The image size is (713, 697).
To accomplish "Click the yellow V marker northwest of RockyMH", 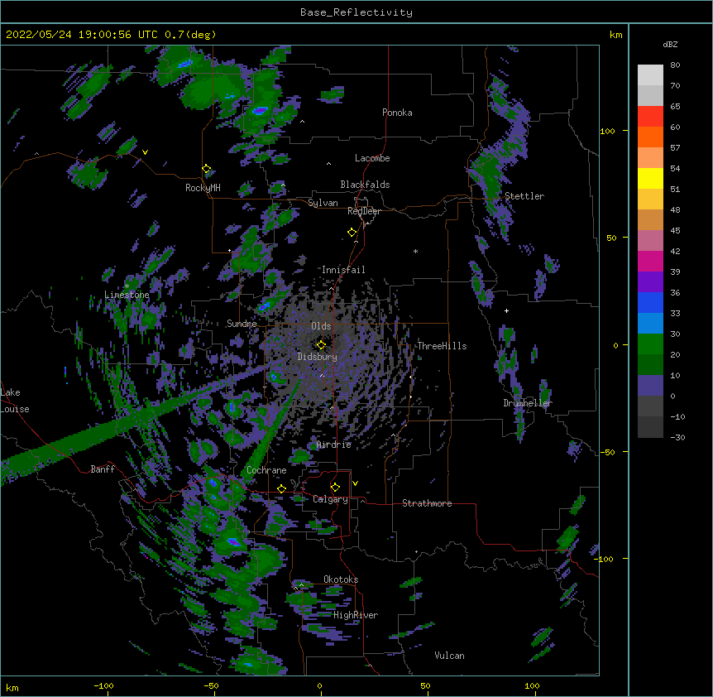I will 145,152.
